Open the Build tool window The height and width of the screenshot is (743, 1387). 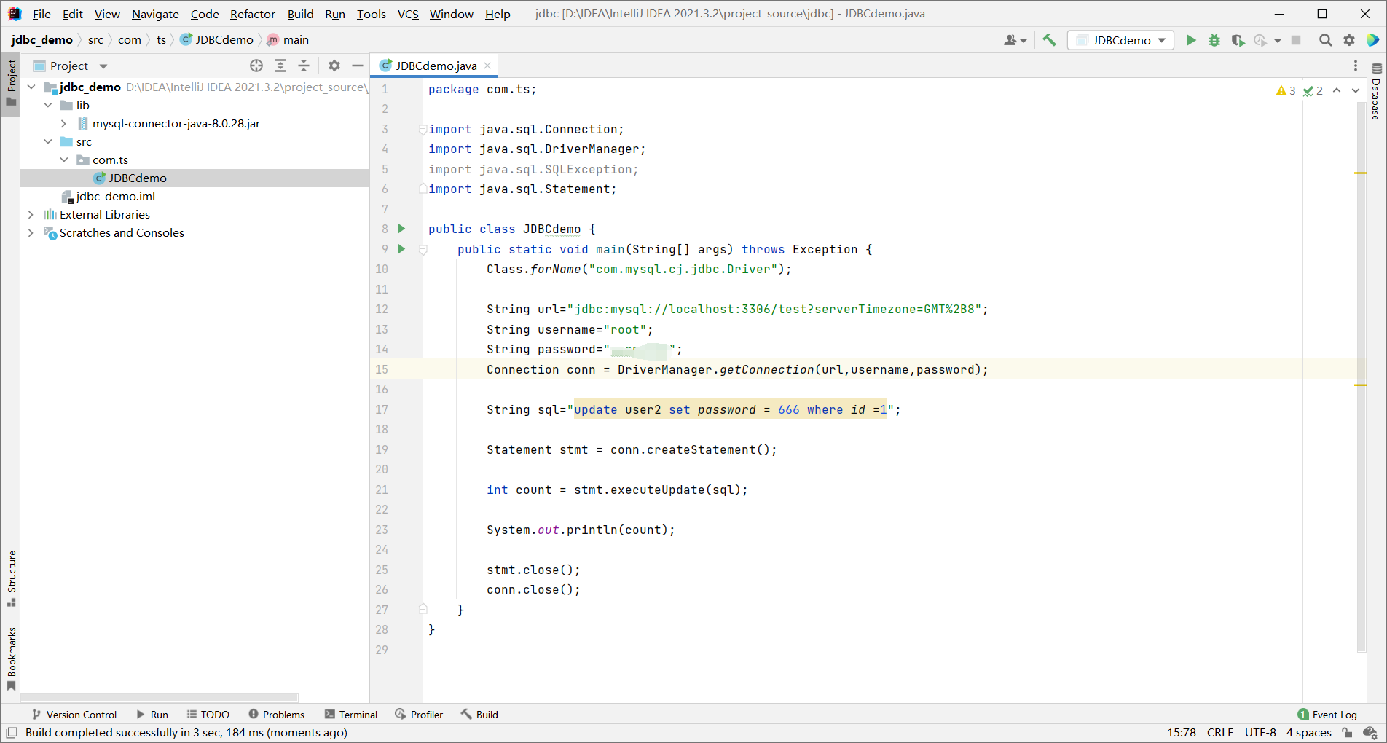479,715
